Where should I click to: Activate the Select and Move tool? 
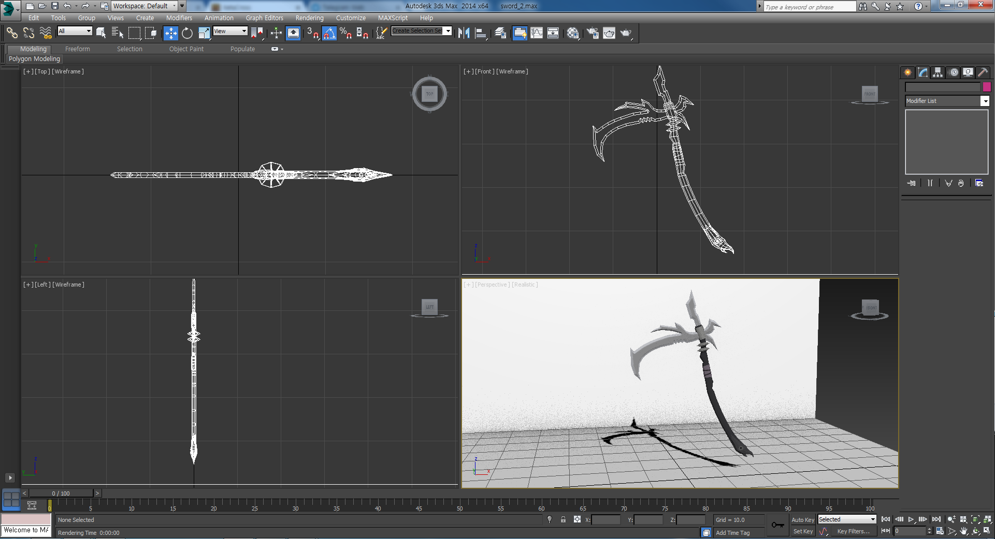point(170,33)
